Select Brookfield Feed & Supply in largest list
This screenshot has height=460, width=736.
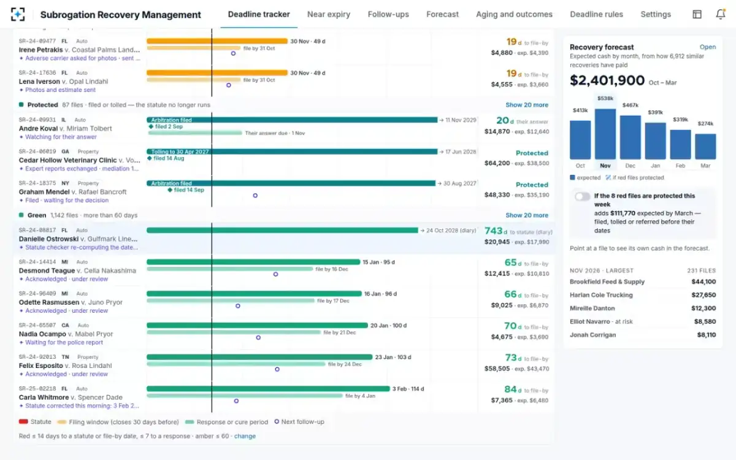pyautogui.click(x=643, y=282)
